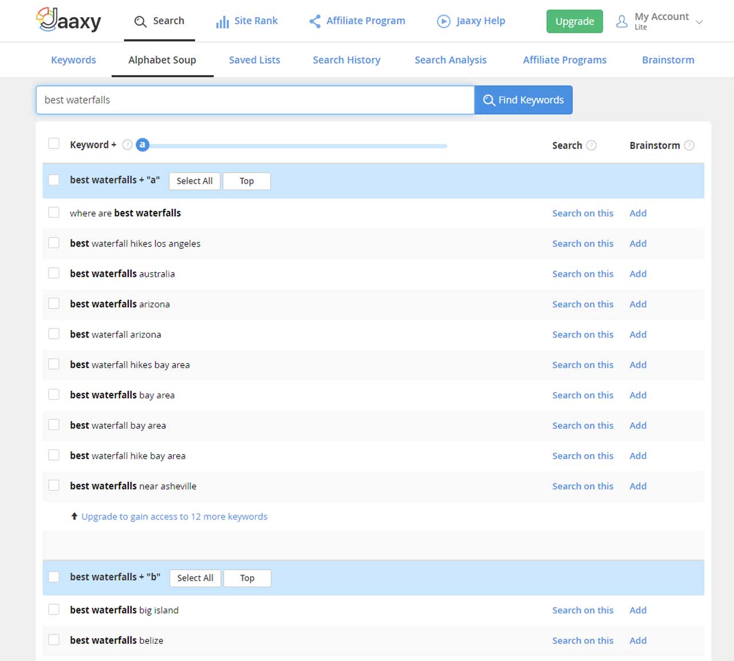
Task: Click Search on this for "best waterfalls near asheville"
Action: coord(583,486)
